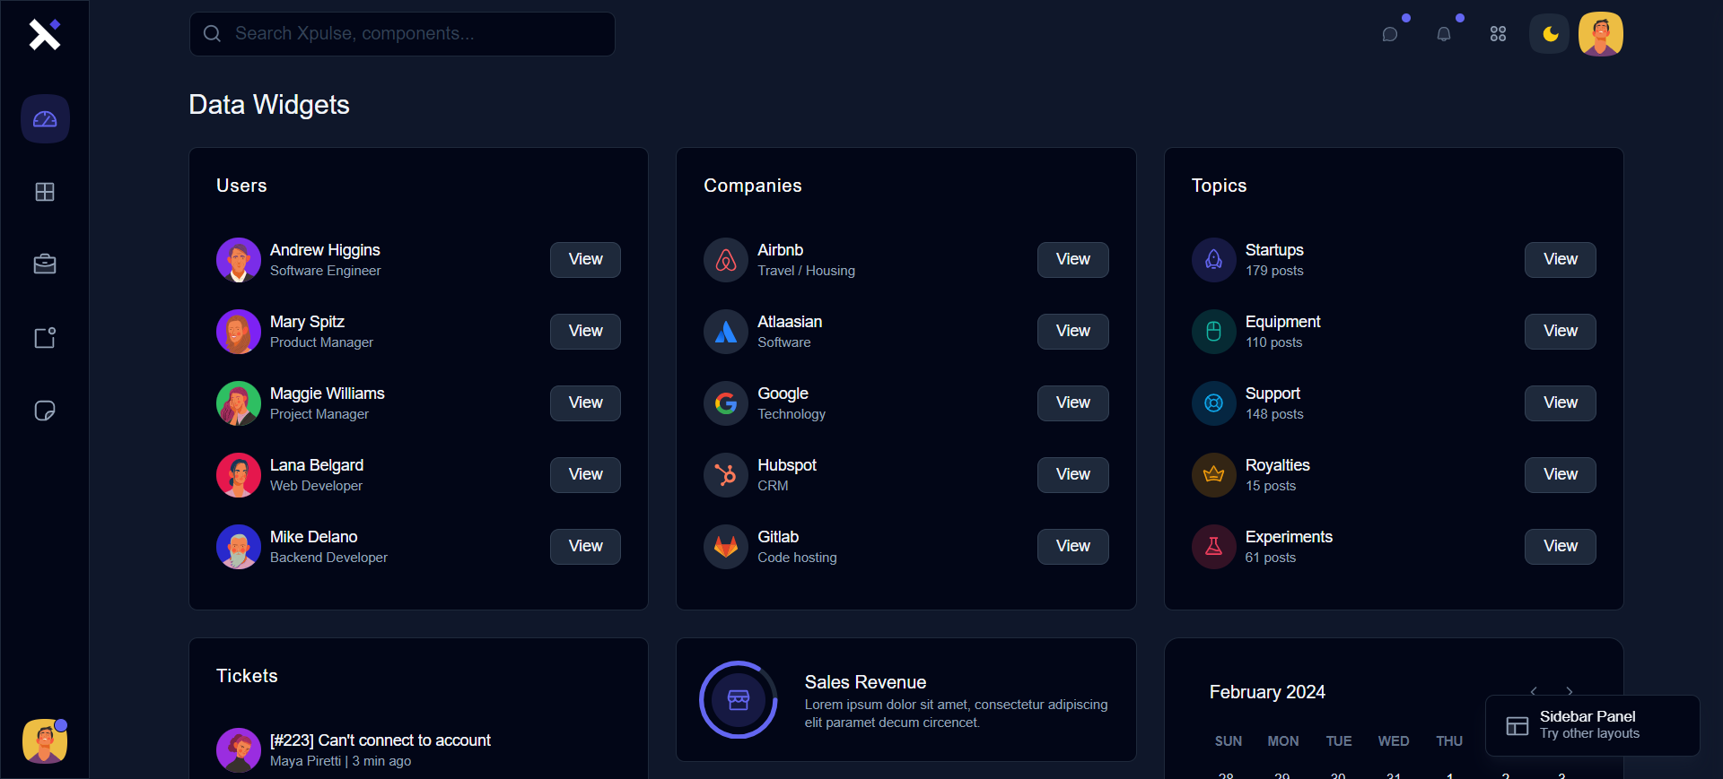Focus the Search Xpulse input field
Viewport: 1723px width, 779px height.
402,34
